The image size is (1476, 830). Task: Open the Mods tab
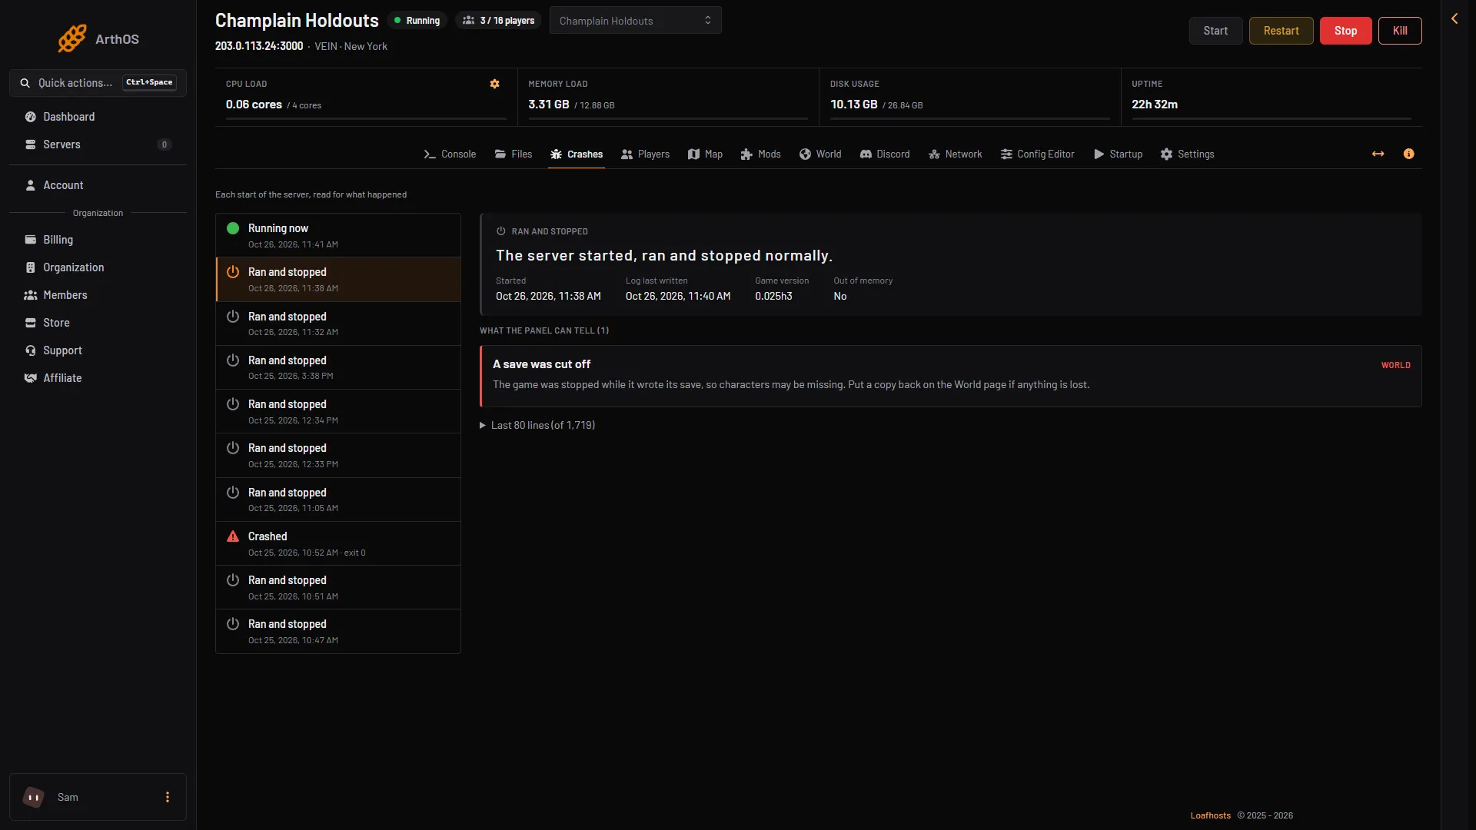coord(760,154)
